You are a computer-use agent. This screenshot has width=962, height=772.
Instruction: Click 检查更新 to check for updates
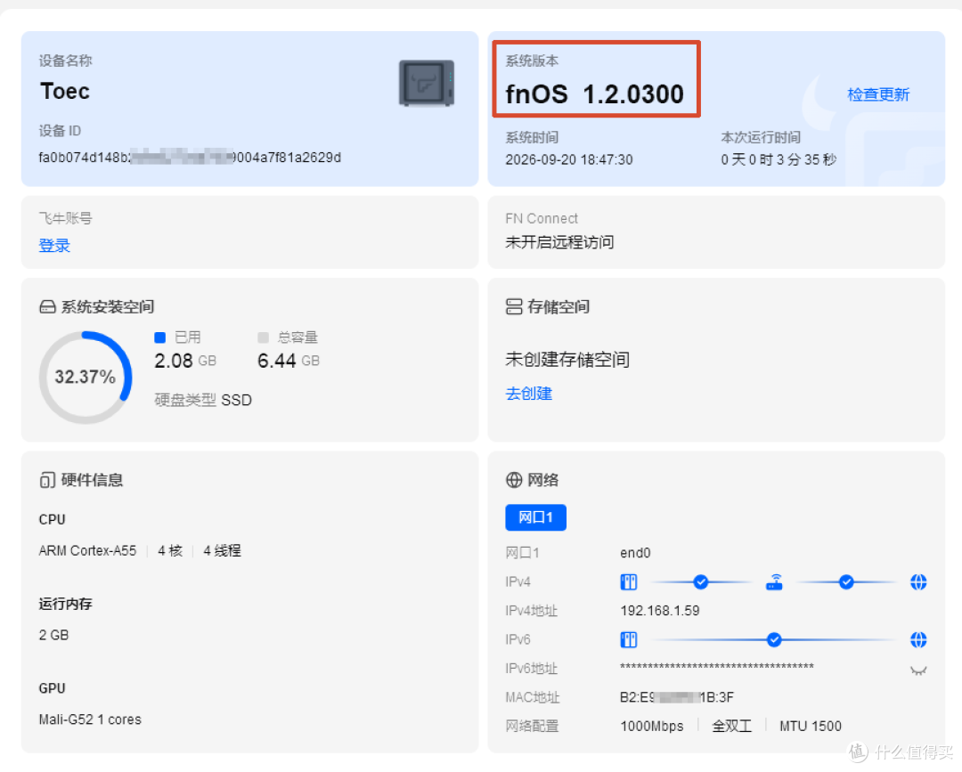(878, 94)
